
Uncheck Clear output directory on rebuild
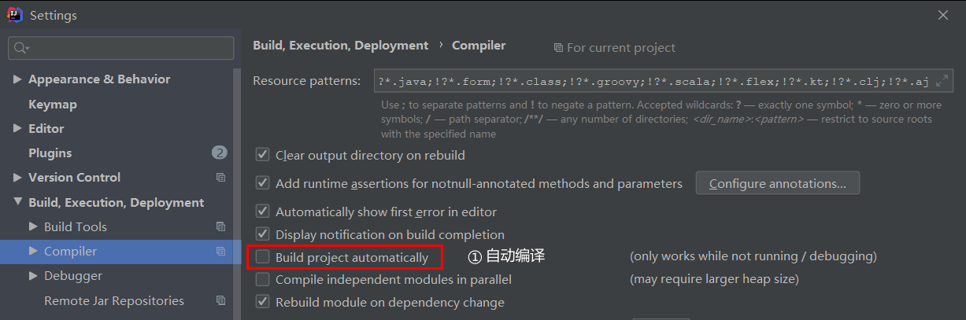(263, 156)
